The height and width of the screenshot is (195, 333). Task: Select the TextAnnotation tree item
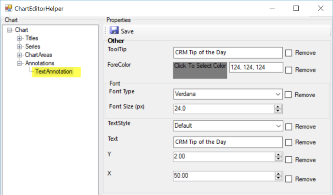point(53,71)
